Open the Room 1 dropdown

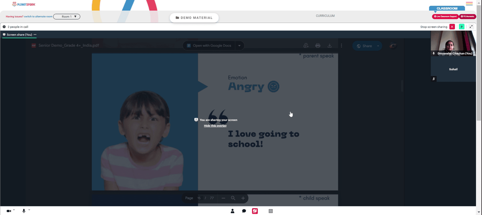pyautogui.click(x=67, y=16)
